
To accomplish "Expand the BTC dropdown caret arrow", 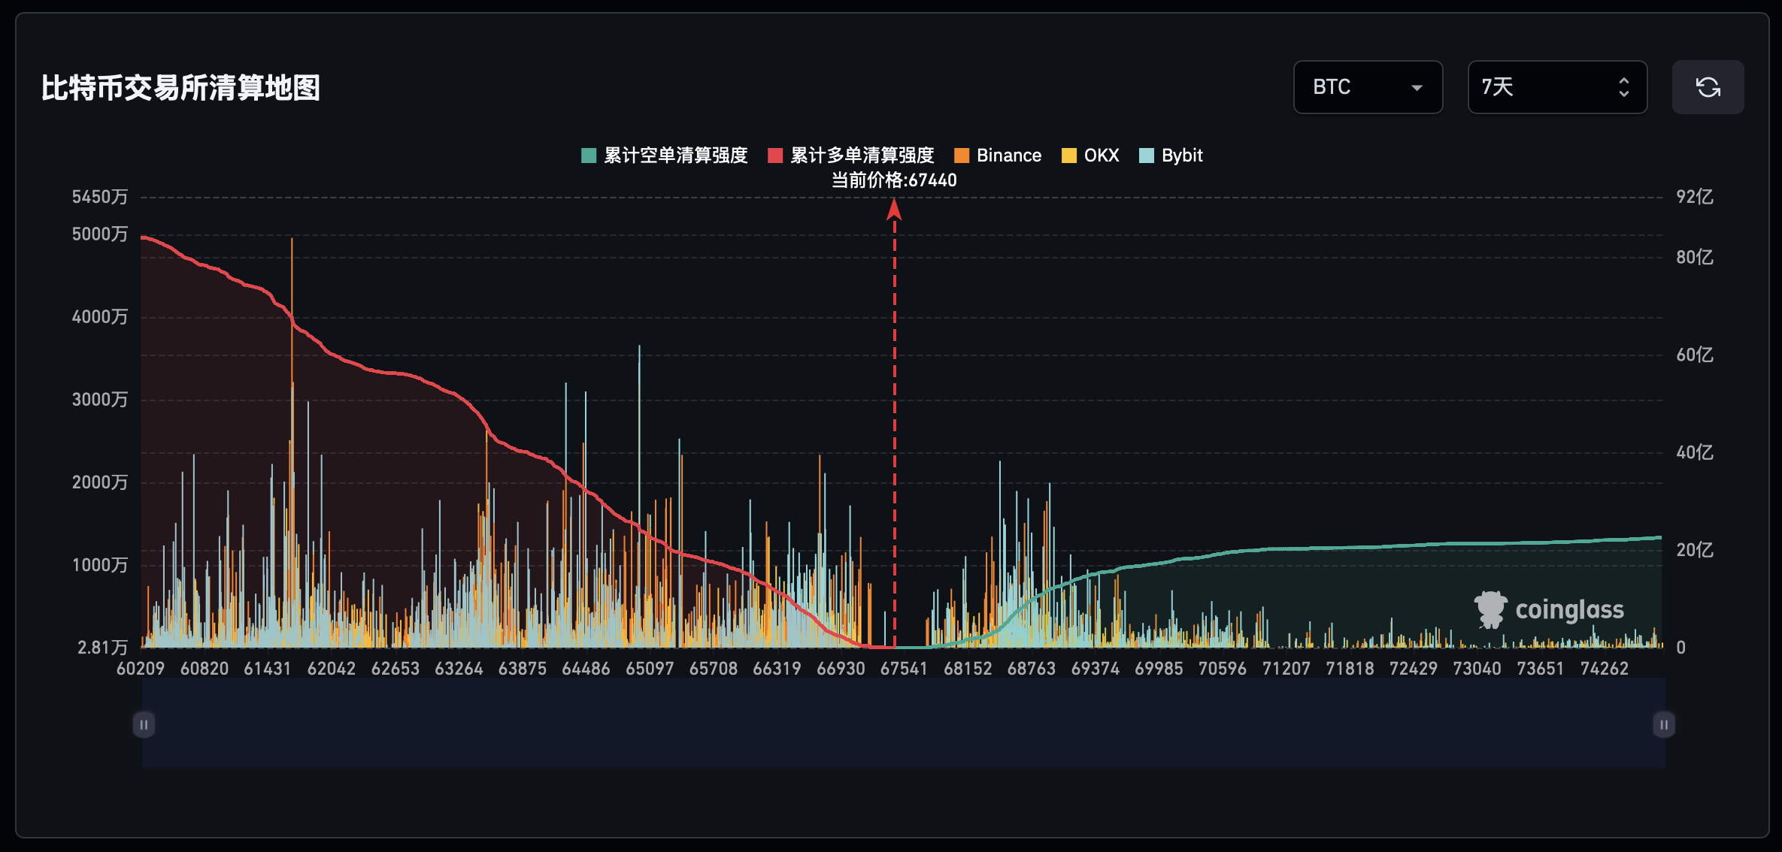I will click(x=1417, y=88).
